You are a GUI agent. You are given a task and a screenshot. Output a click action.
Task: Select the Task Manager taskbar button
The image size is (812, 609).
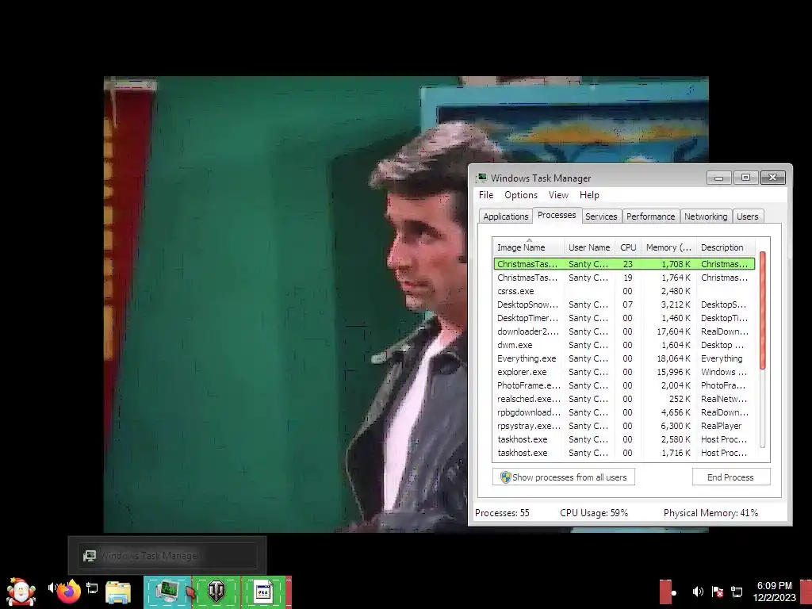click(x=168, y=592)
